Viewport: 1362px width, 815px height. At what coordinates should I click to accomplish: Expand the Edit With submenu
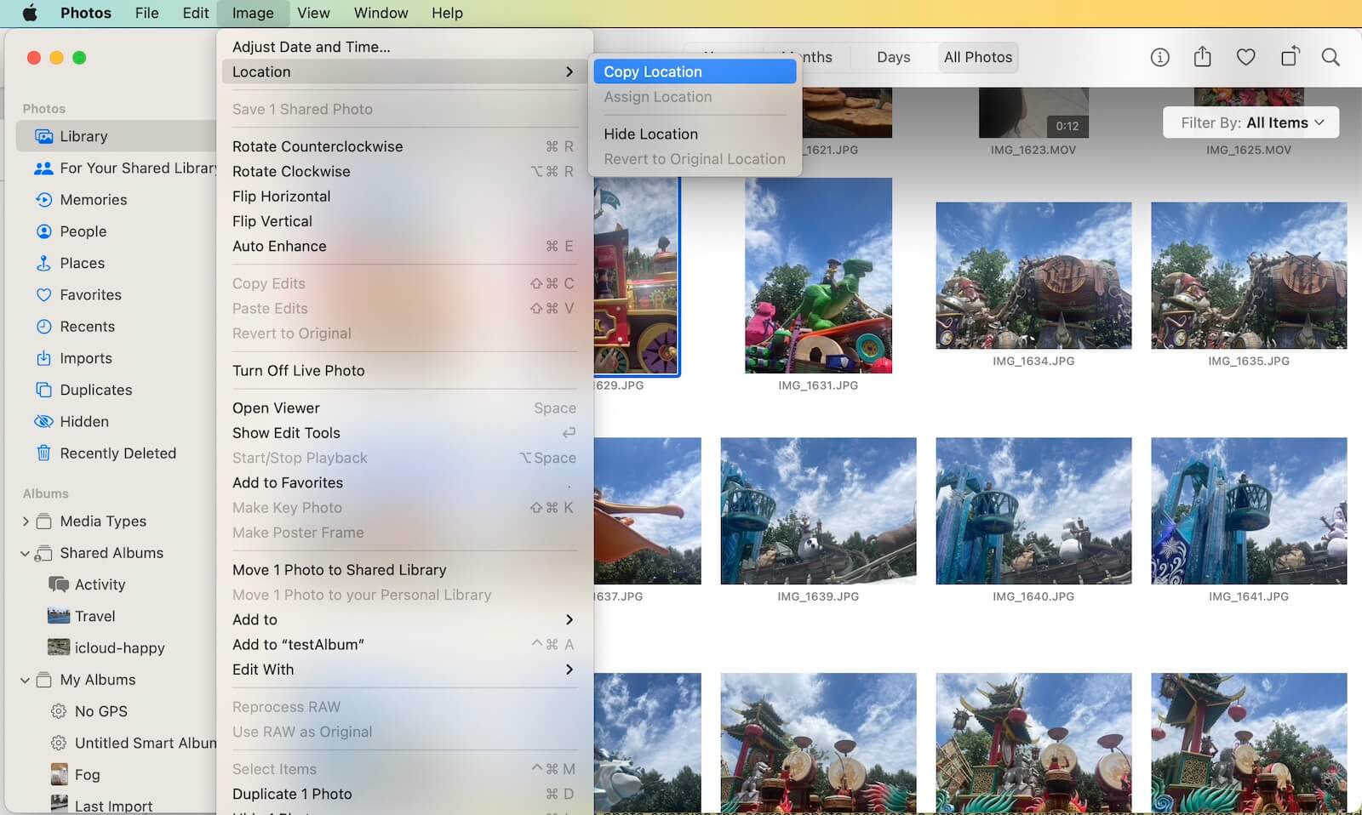pyautogui.click(x=404, y=670)
